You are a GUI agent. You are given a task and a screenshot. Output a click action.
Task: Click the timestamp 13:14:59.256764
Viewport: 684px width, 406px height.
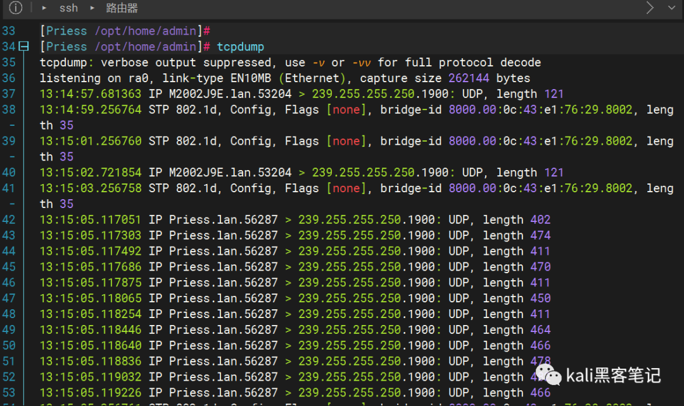[91, 109]
